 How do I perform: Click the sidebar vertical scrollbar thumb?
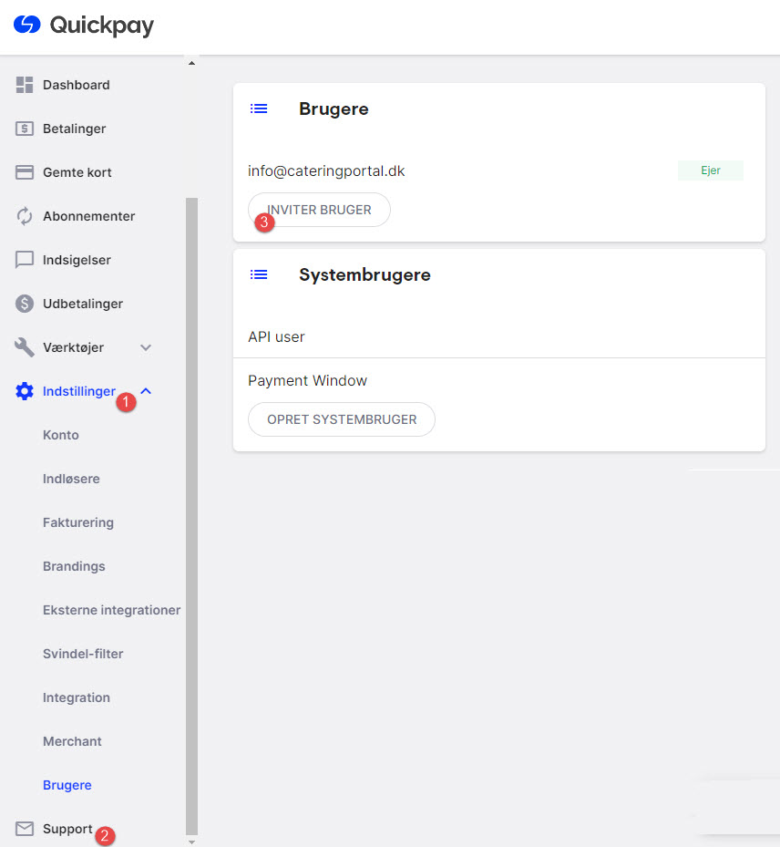tap(191, 516)
